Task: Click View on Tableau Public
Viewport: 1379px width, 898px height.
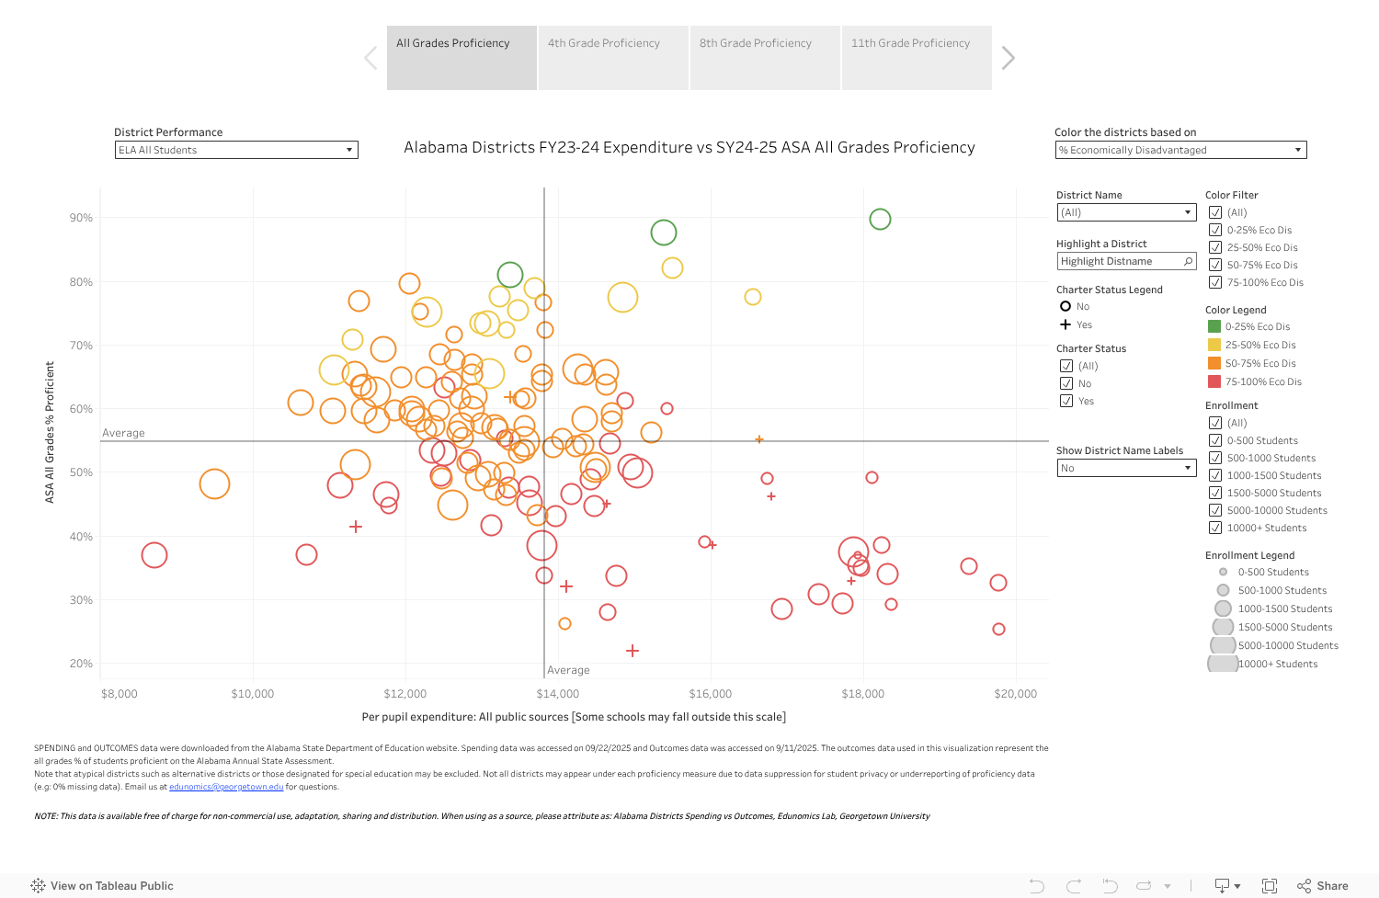Action: coord(104,885)
